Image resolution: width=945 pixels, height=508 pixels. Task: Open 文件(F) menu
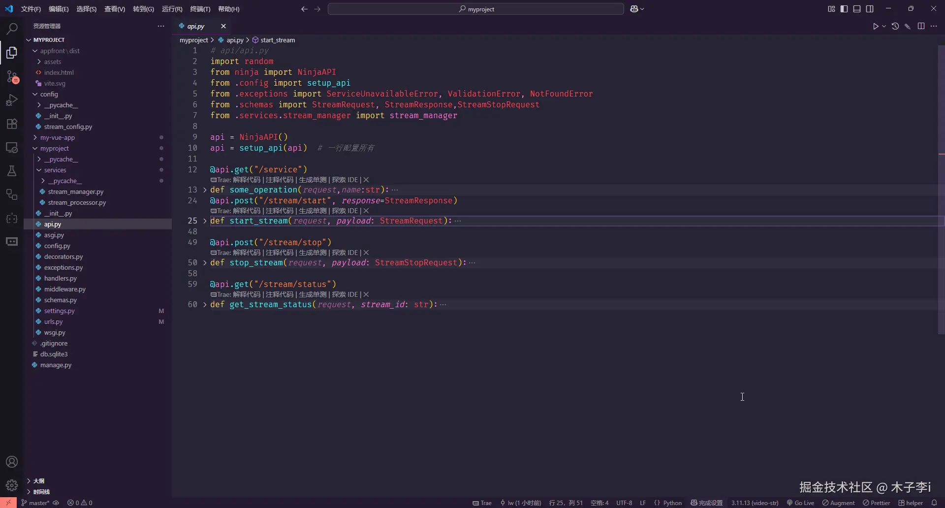pyautogui.click(x=31, y=9)
